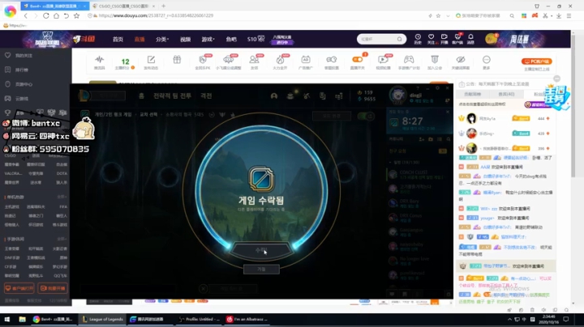Bookmark the page with the star icon

(76, 15)
